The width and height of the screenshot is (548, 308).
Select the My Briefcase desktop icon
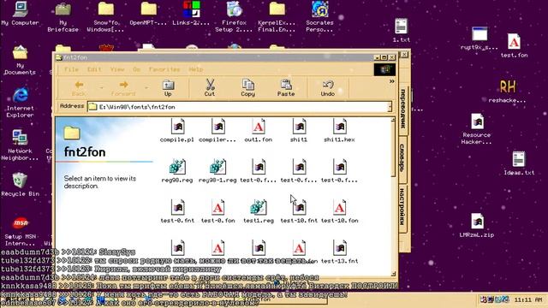click(x=63, y=17)
